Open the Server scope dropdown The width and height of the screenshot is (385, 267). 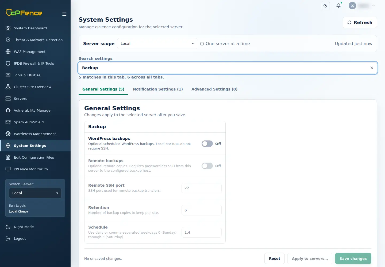(x=157, y=44)
